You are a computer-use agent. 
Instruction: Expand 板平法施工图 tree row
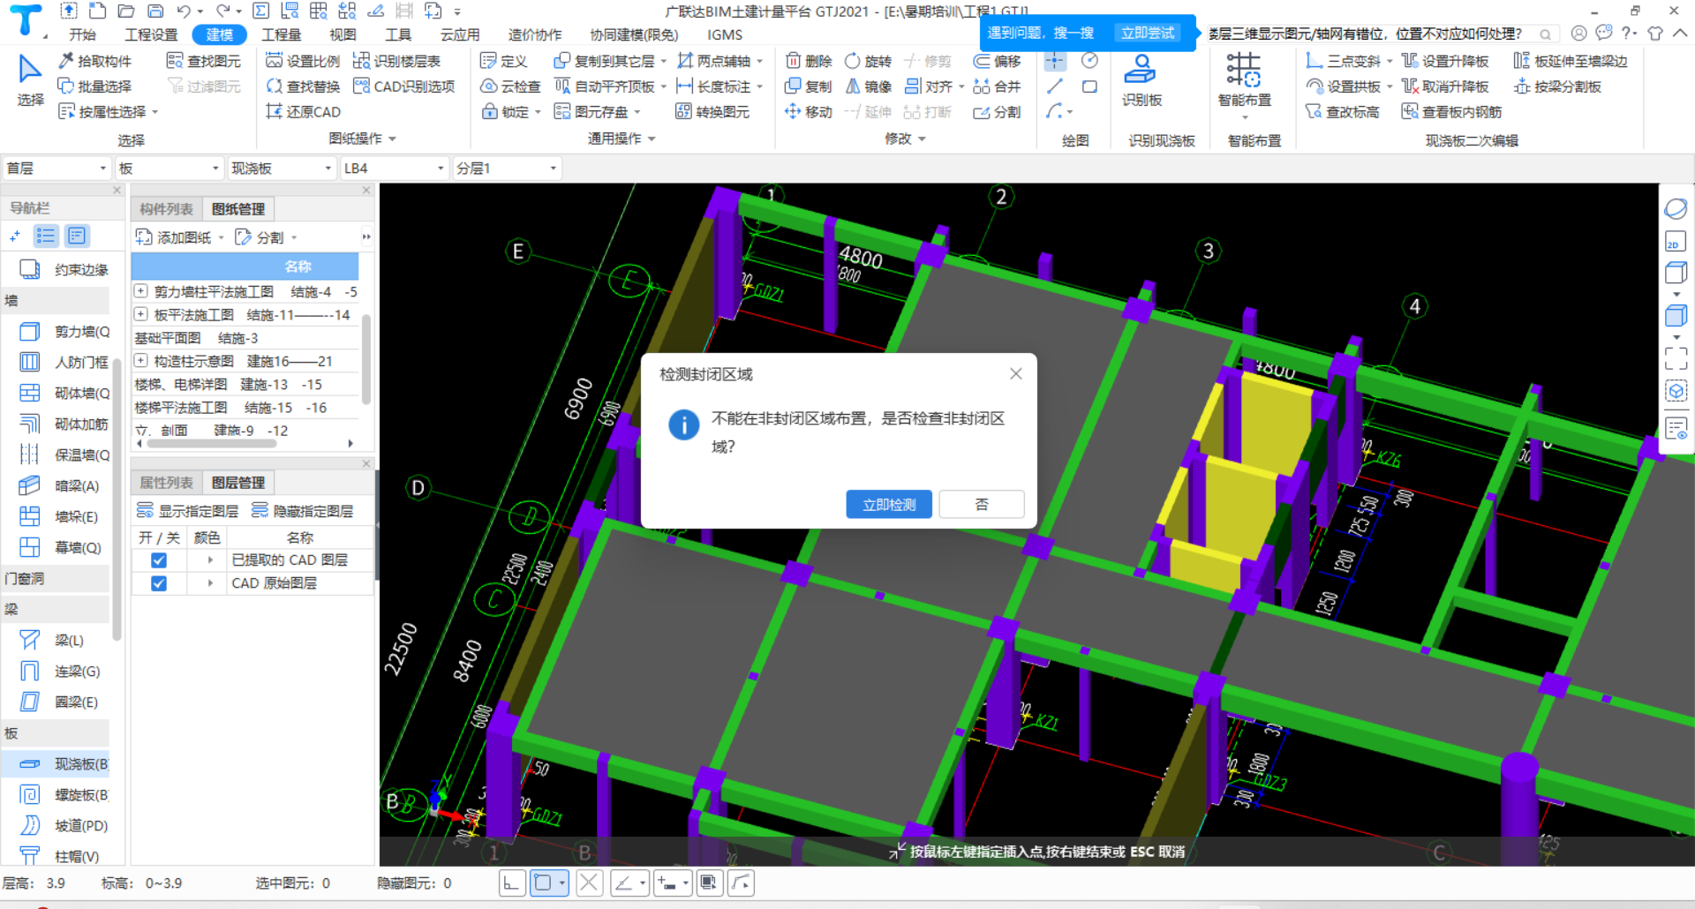pos(140,314)
